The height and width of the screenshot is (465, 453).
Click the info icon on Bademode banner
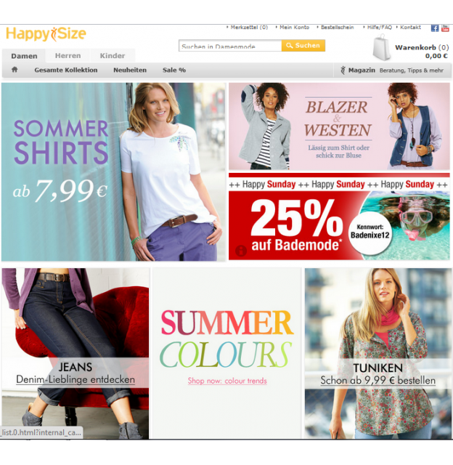click(x=241, y=251)
